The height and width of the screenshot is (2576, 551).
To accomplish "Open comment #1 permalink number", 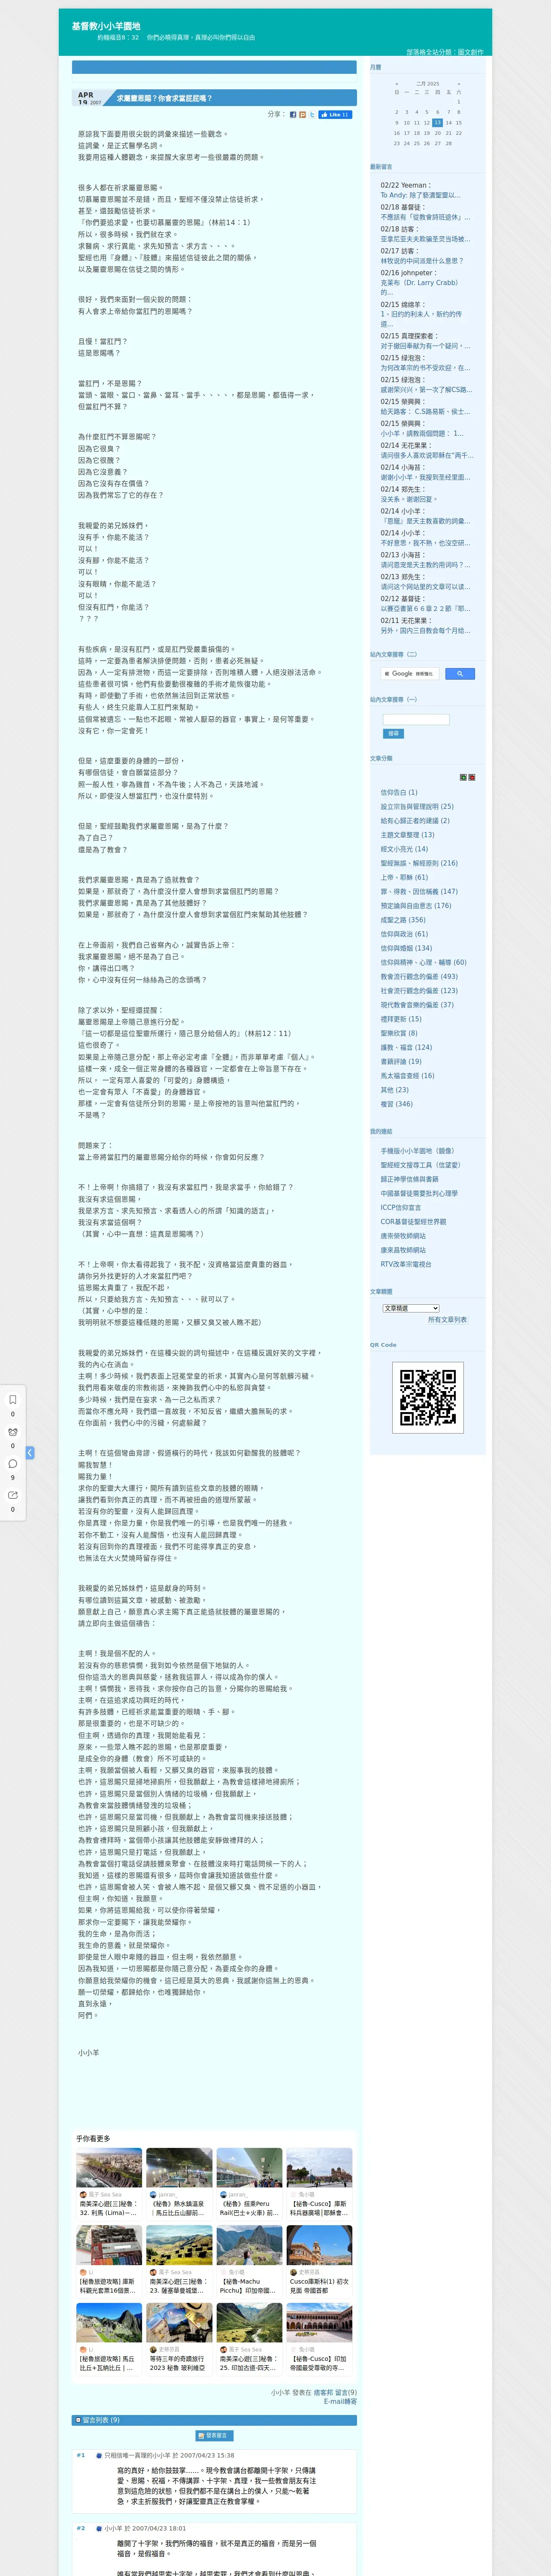I will tap(81, 2455).
